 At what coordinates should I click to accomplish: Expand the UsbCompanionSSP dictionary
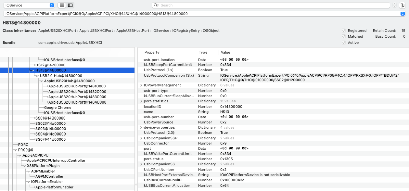141,138
